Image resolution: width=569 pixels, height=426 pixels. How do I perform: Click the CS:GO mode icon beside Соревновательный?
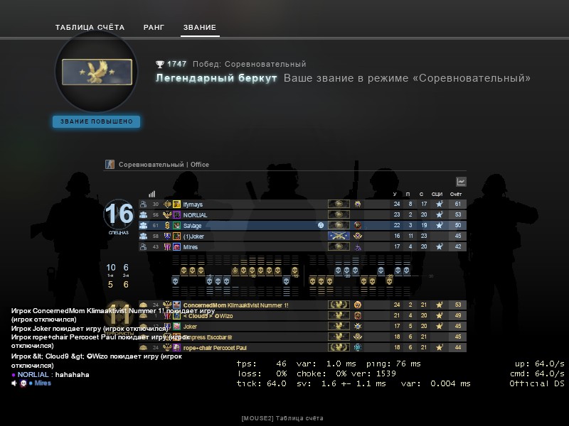pyautogui.click(x=110, y=165)
